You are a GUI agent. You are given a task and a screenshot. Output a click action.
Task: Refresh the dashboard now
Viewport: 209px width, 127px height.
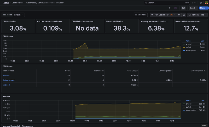click(194, 15)
